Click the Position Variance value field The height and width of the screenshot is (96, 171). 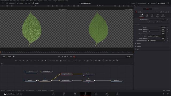point(163,38)
